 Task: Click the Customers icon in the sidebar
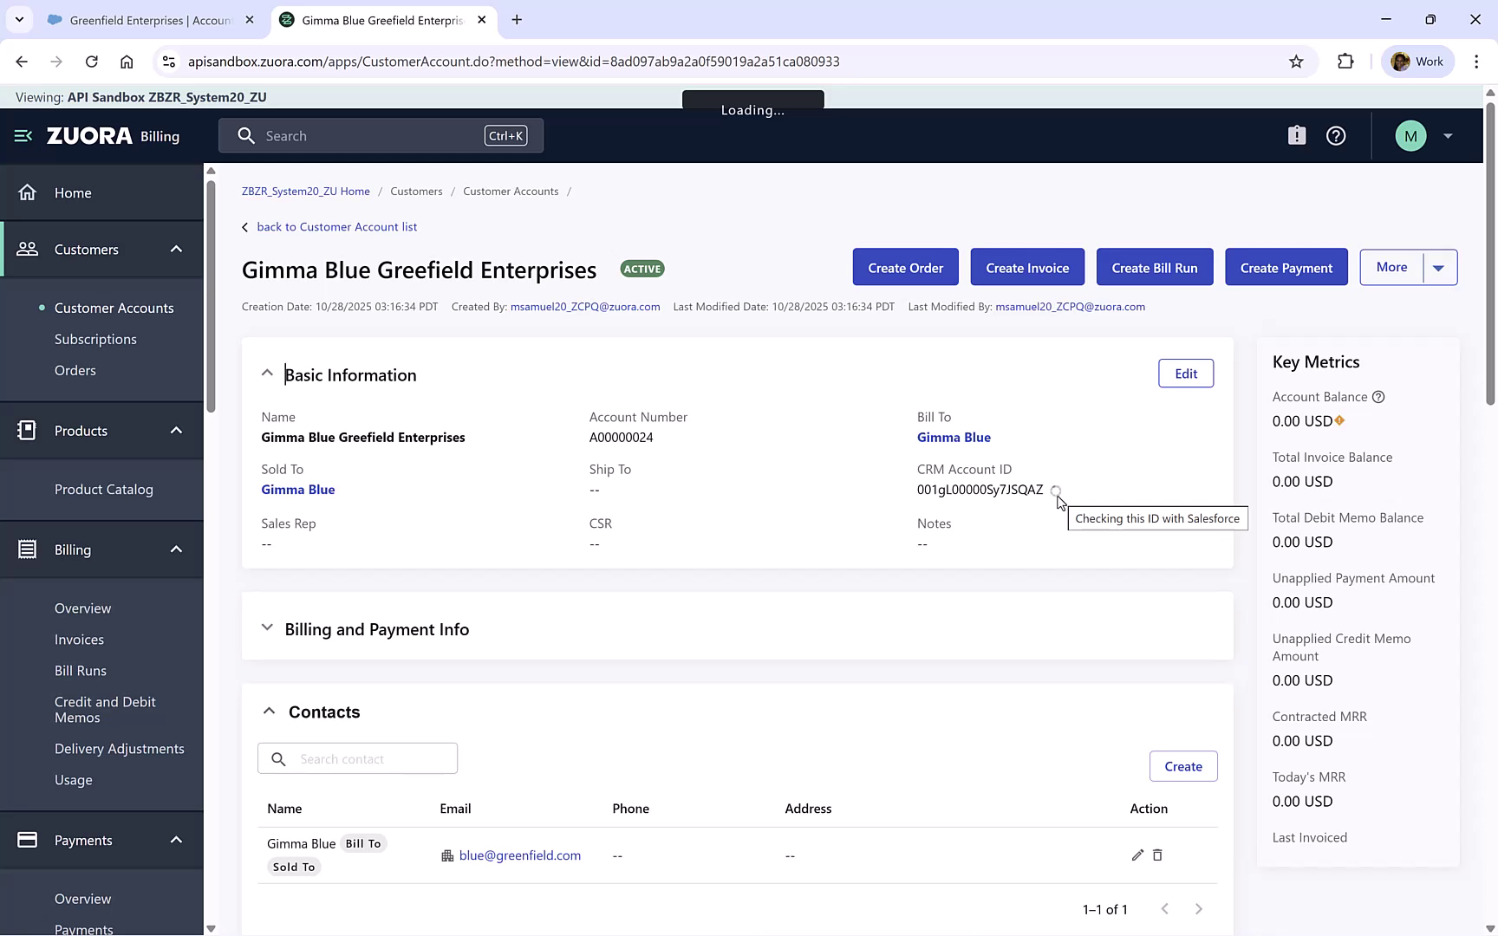tap(27, 249)
